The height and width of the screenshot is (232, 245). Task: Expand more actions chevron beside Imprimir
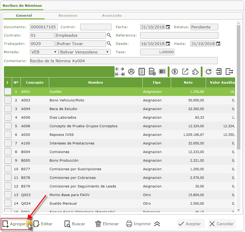click(x=157, y=224)
